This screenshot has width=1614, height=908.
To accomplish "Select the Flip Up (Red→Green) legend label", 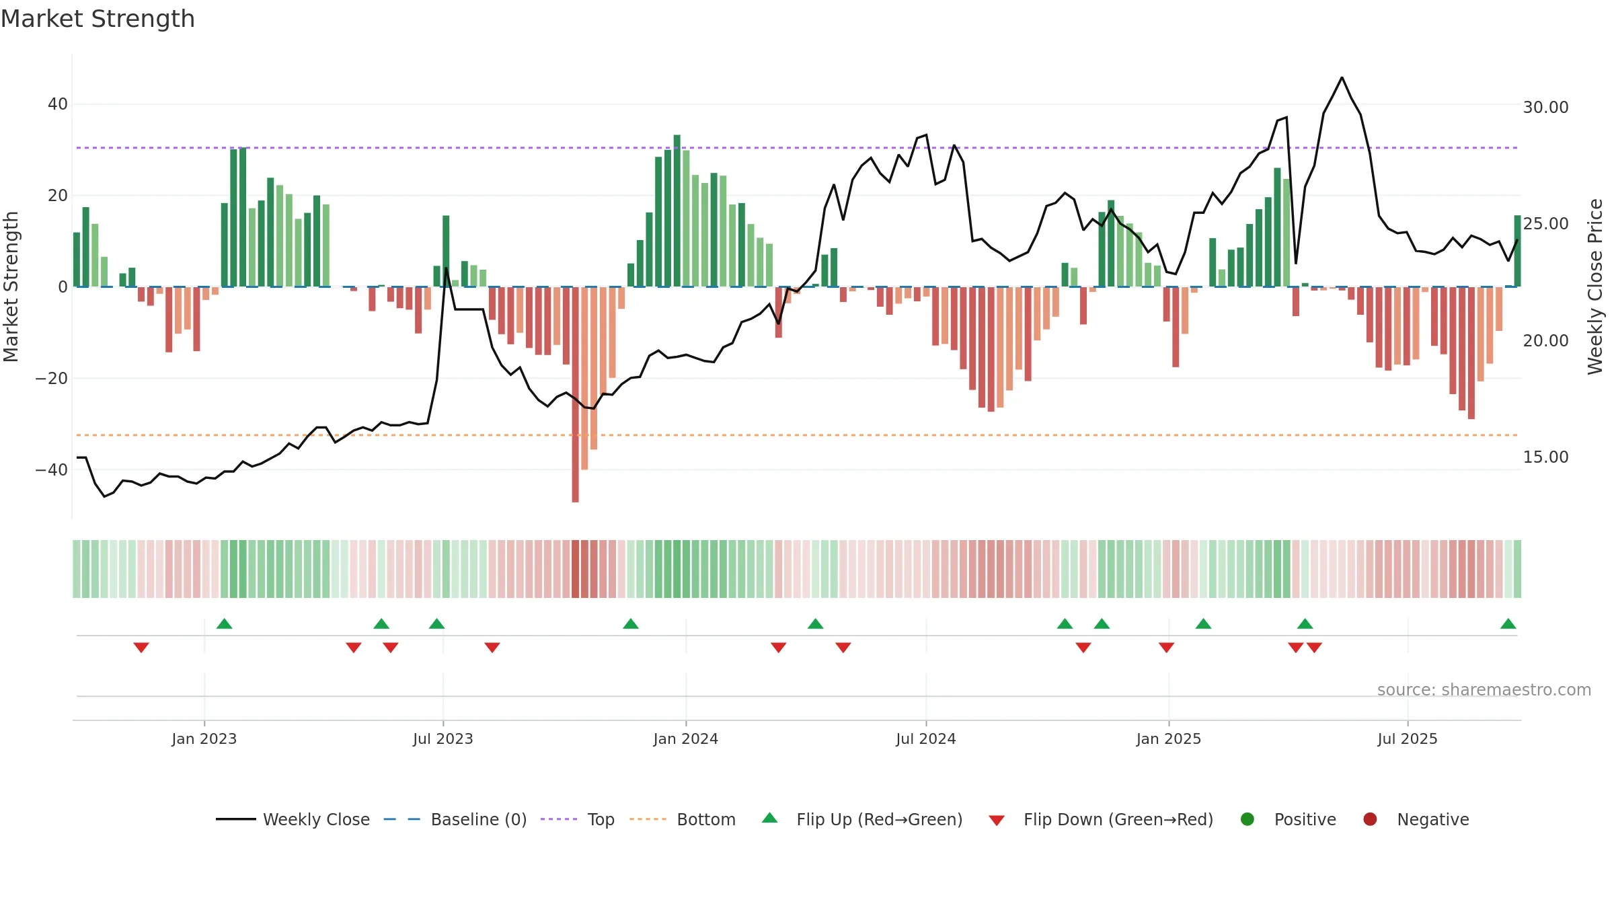I will tap(880, 819).
